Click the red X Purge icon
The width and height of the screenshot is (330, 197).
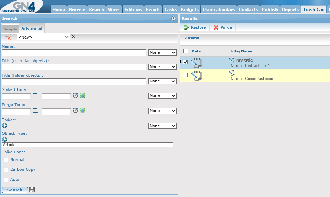(216, 28)
